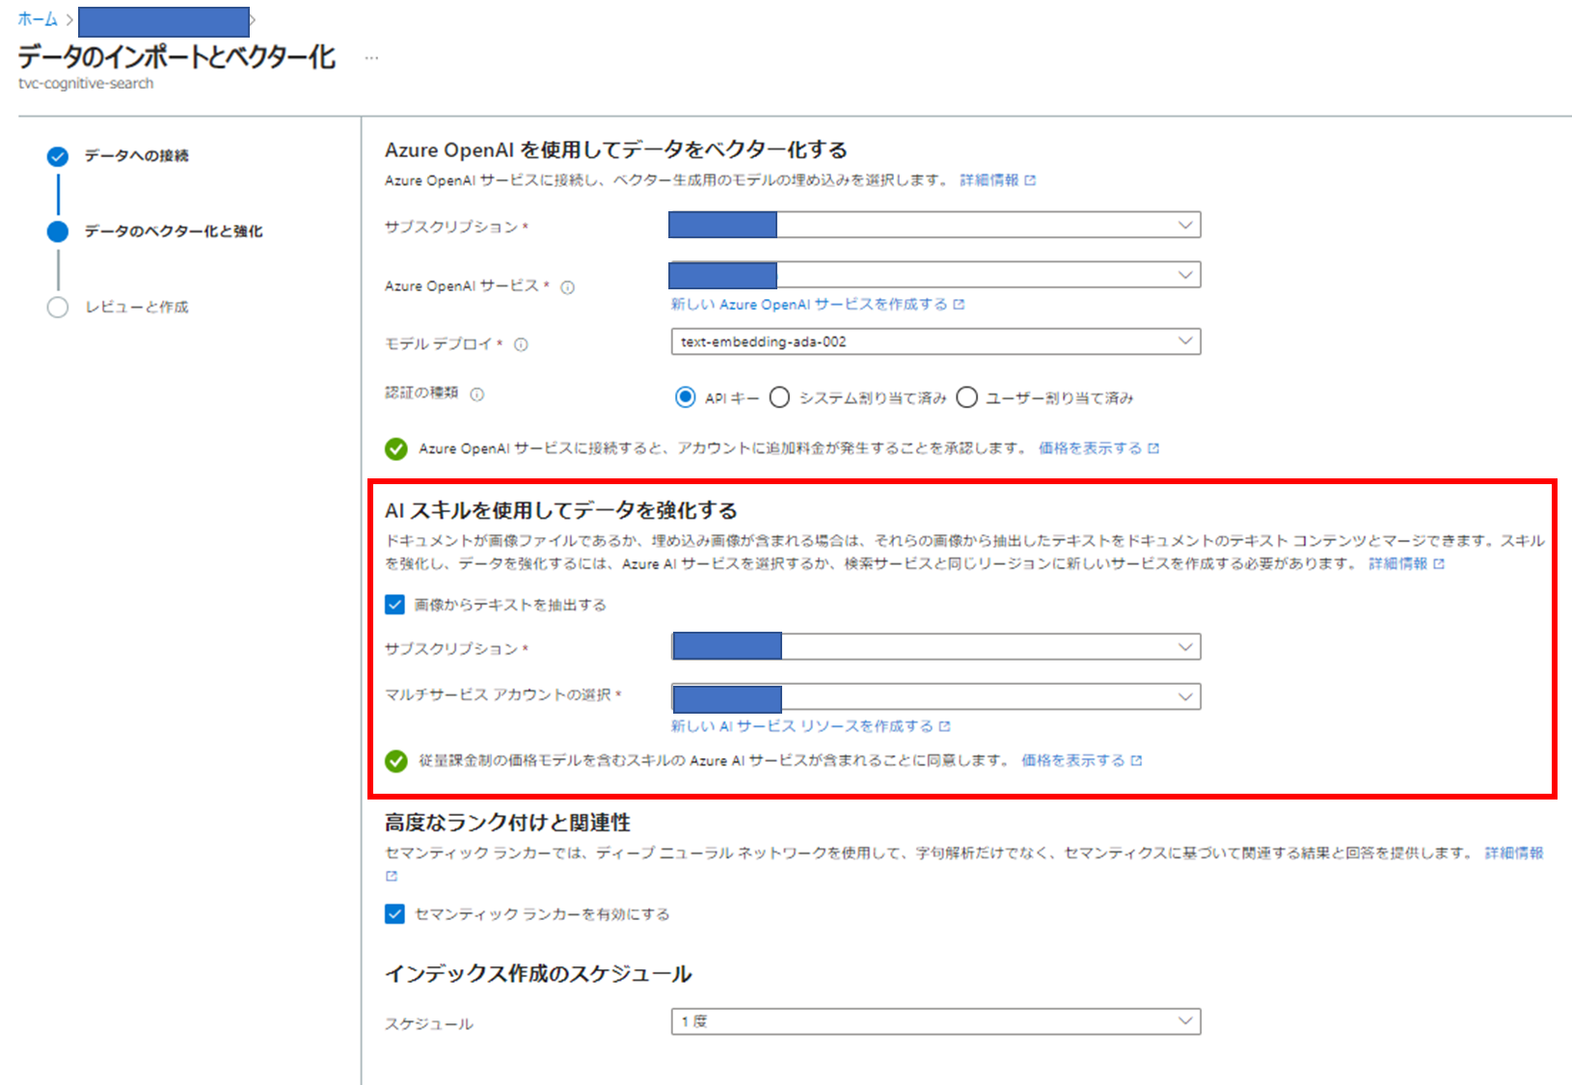
Task: Show info tooltip for 認証の種類
Action: tap(476, 393)
